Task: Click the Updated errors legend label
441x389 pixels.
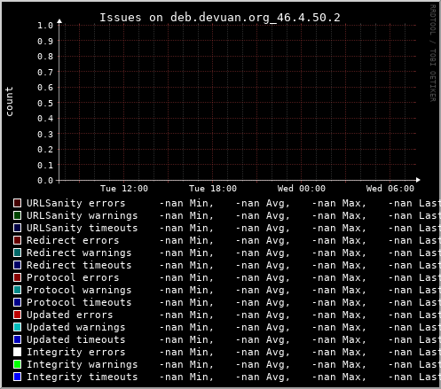Action: pyautogui.click(x=70, y=315)
